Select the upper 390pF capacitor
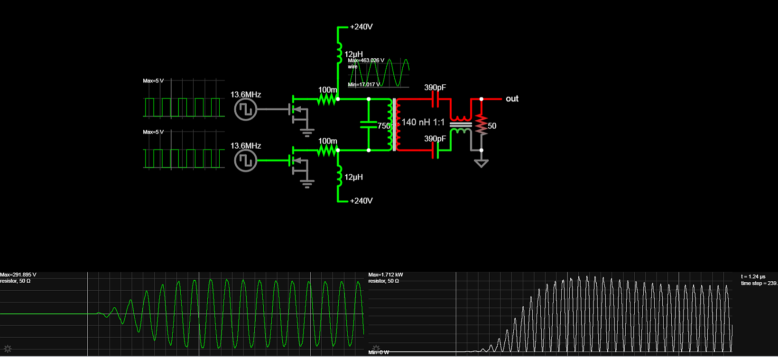Image resolution: width=778 pixels, height=357 pixels. [x=435, y=99]
